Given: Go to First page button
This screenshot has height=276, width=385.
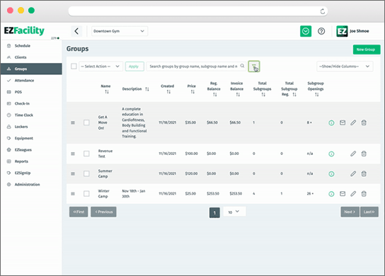Looking at the screenshot, I should (x=79, y=212).
